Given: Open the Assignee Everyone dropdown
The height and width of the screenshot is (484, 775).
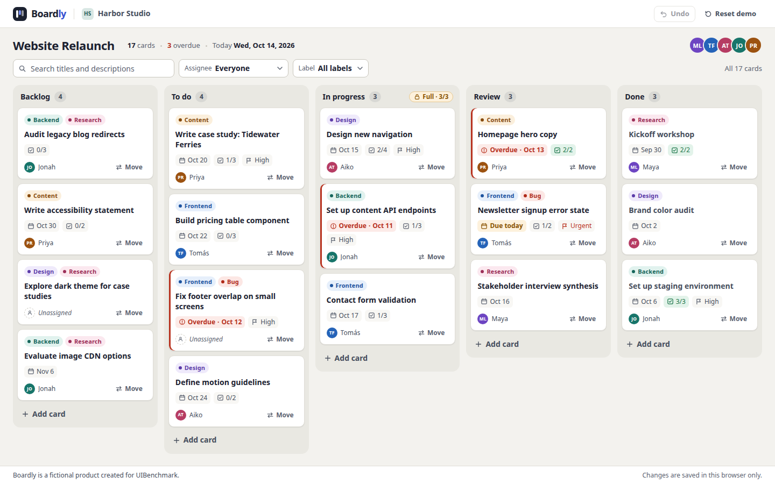Looking at the screenshot, I should 234,68.
